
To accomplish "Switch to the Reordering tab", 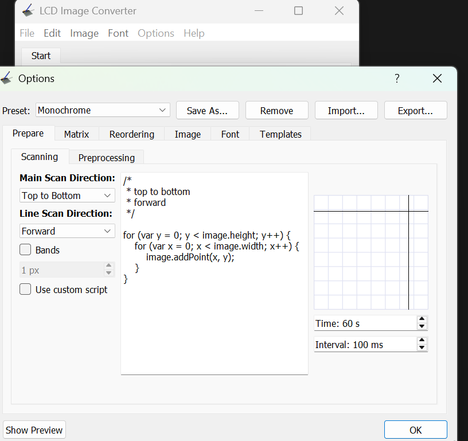I will tap(132, 134).
